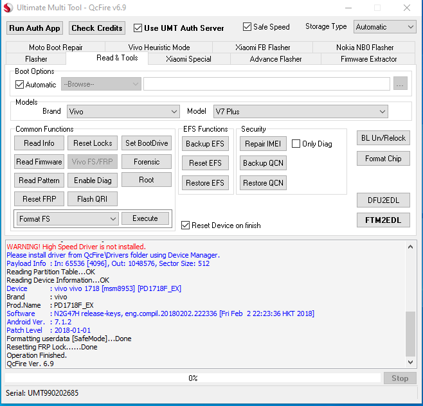Click Read Firmware button

(39, 161)
